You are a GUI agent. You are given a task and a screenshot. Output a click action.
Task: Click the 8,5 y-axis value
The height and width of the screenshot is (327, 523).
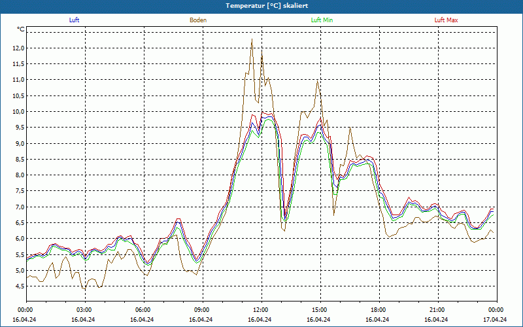(20, 160)
